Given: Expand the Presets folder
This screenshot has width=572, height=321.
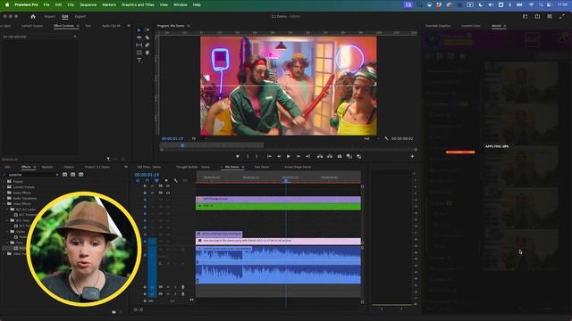Looking at the screenshot, I should pos(4,181).
